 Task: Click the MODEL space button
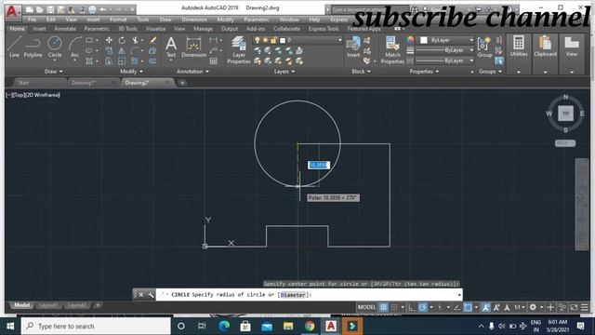point(366,307)
